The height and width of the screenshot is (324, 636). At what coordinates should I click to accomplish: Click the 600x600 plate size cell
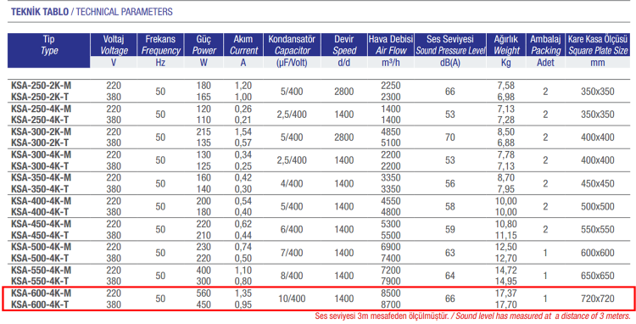tap(598, 253)
